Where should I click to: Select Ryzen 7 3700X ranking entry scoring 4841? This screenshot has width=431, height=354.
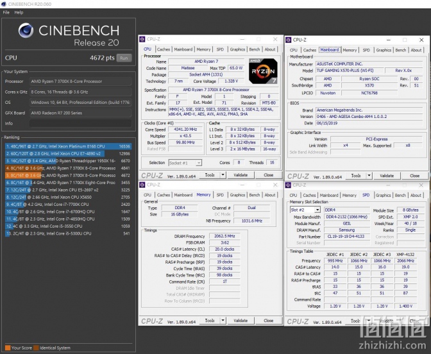coord(68,168)
